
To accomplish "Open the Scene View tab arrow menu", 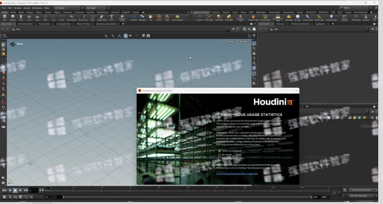I will 15,24.
